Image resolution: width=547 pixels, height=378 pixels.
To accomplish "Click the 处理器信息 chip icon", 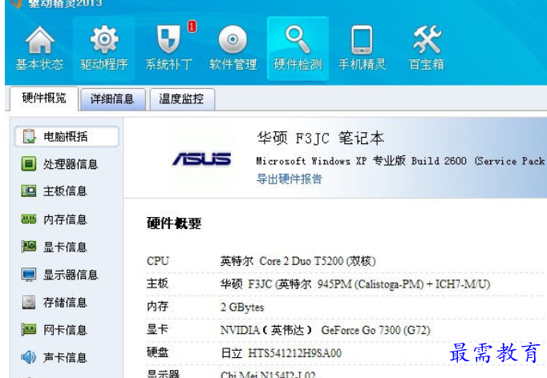I will pos(29,163).
